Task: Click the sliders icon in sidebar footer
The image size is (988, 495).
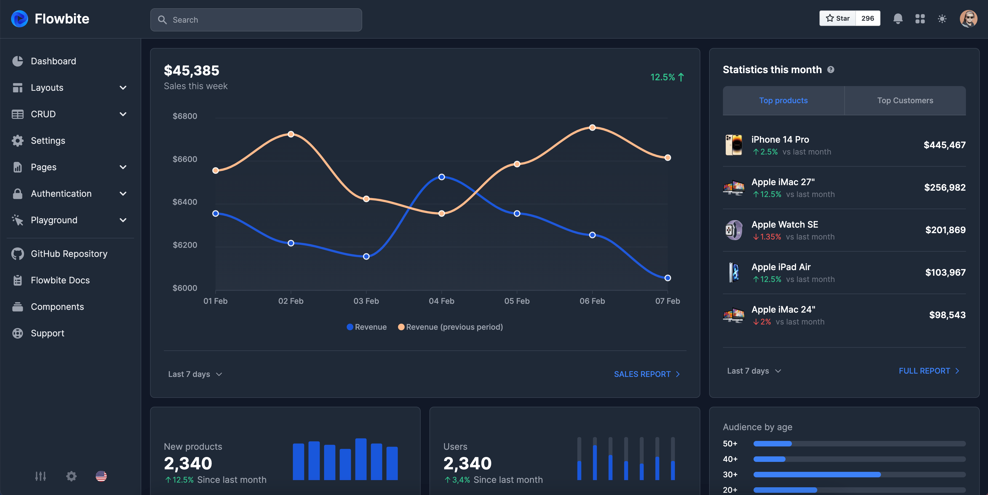Action: point(40,476)
